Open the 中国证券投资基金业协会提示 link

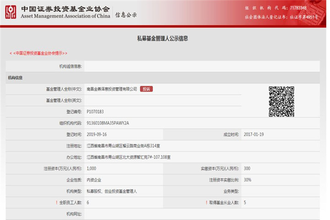tap(38, 53)
